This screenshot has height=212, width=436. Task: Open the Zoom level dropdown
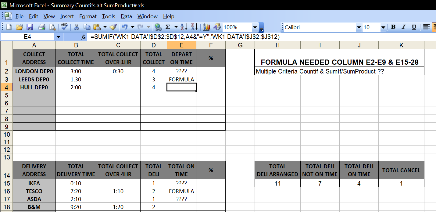pos(255,27)
